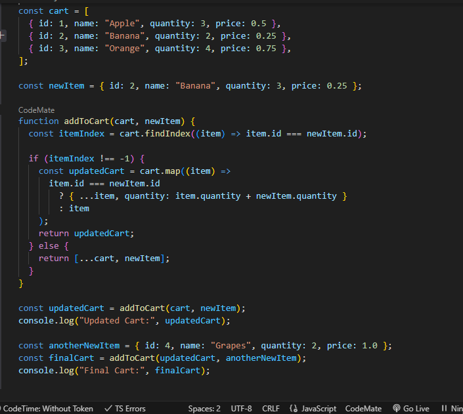Click the closing ]; of the cart array
Screen dimensions: 463x414
click(x=23, y=61)
